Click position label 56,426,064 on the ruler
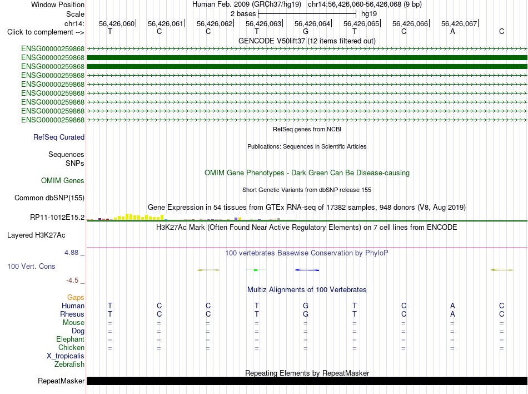Screen dimensions: 528x394 tap(312, 23)
